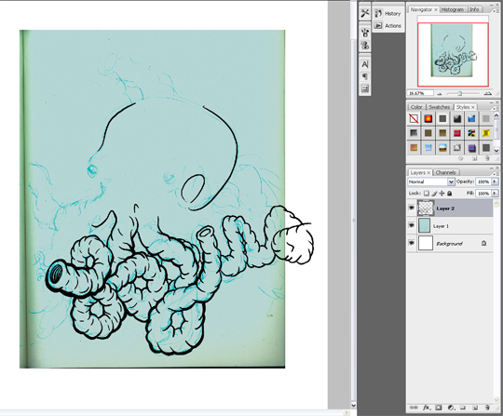Apply the blue glass style swatch
The height and width of the screenshot is (416, 503).
(x=471, y=118)
